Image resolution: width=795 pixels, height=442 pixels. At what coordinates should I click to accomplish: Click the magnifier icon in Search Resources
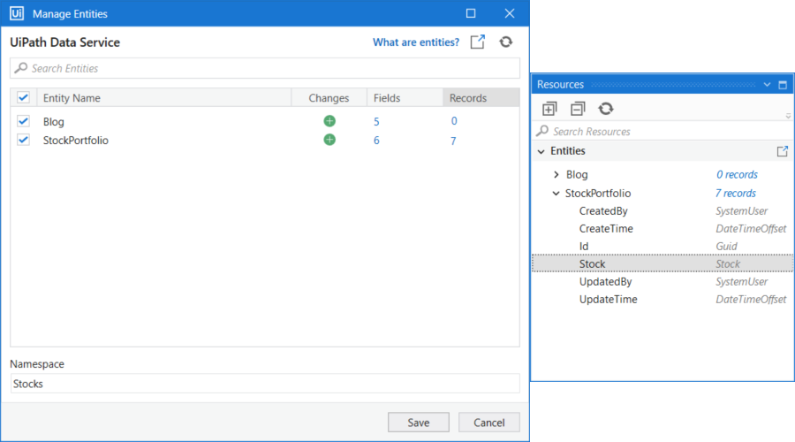(x=542, y=131)
